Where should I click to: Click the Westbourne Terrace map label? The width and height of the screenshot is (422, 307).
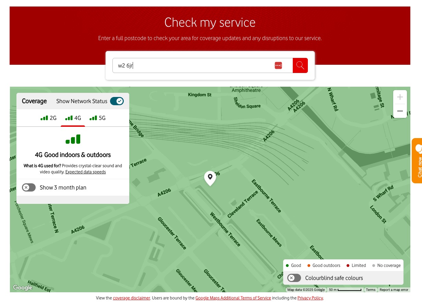(226, 230)
